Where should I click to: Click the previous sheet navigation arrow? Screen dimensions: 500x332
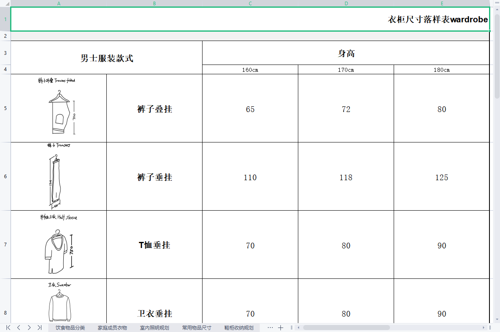(19, 328)
